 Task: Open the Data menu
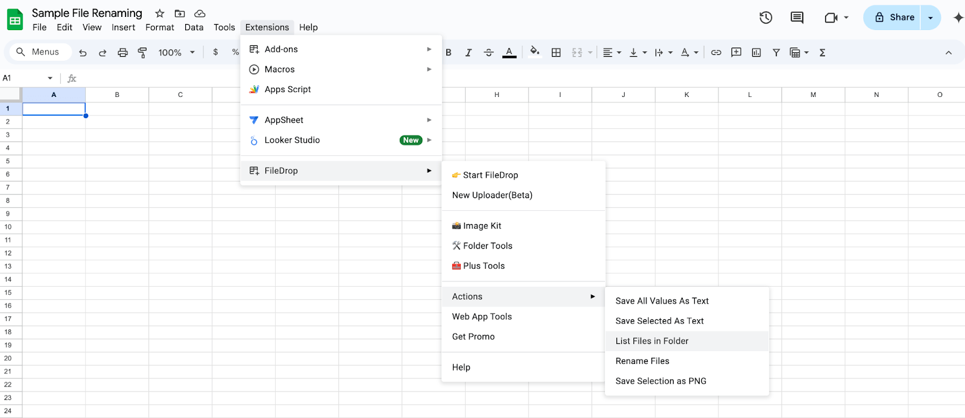pyautogui.click(x=194, y=27)
